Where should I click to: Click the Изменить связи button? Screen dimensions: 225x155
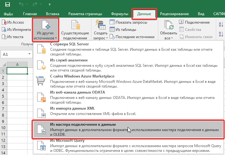click(196, 37)
